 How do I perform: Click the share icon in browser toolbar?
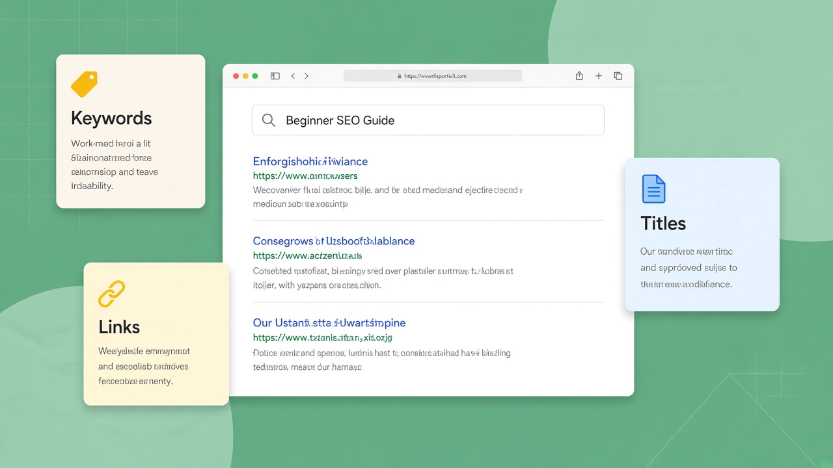(579, 75)
